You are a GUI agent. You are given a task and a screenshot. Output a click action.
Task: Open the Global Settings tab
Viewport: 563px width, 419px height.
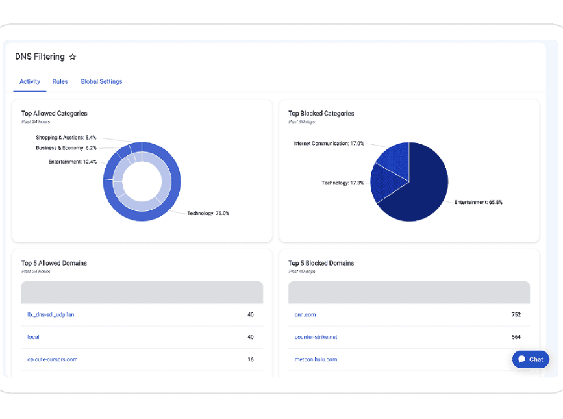click(x=101, y=82)
